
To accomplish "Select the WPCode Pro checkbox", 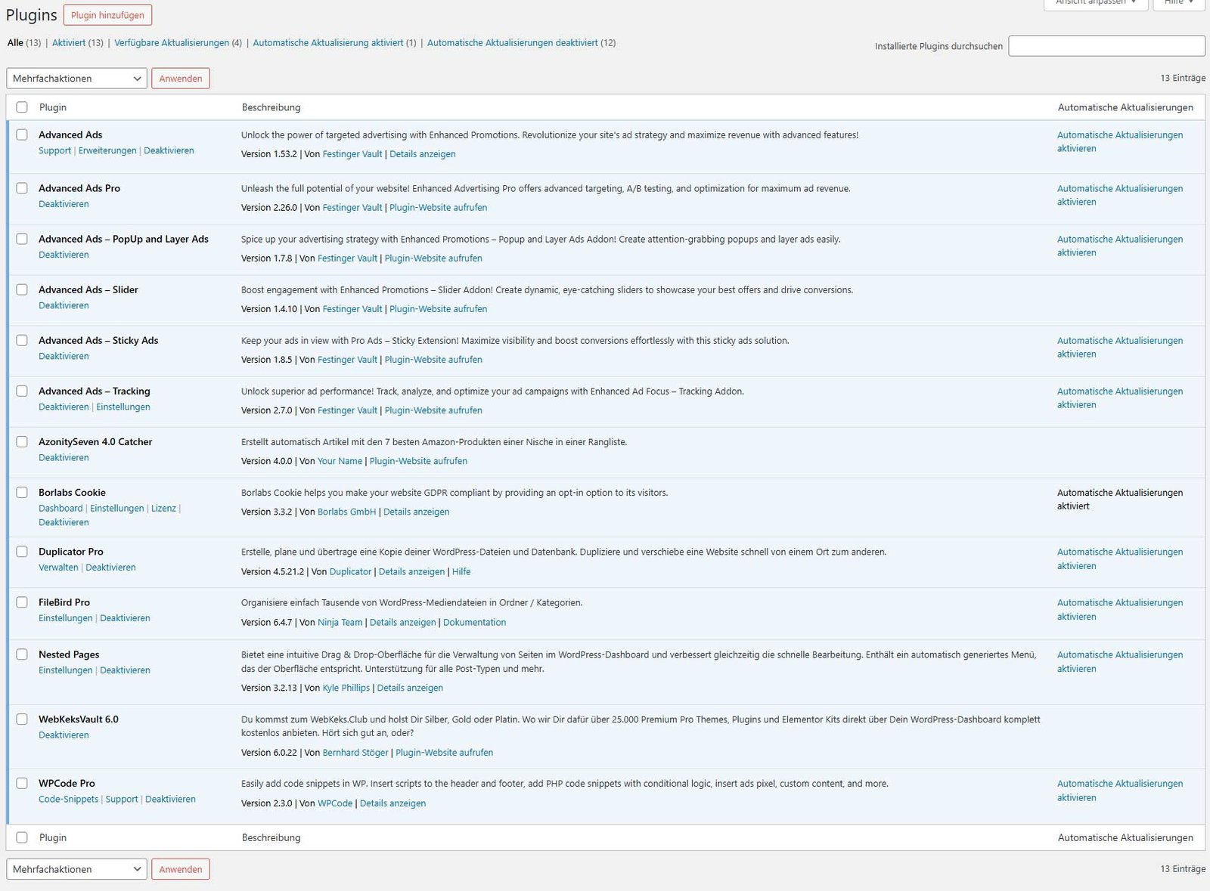I will (x=22, y=783).
